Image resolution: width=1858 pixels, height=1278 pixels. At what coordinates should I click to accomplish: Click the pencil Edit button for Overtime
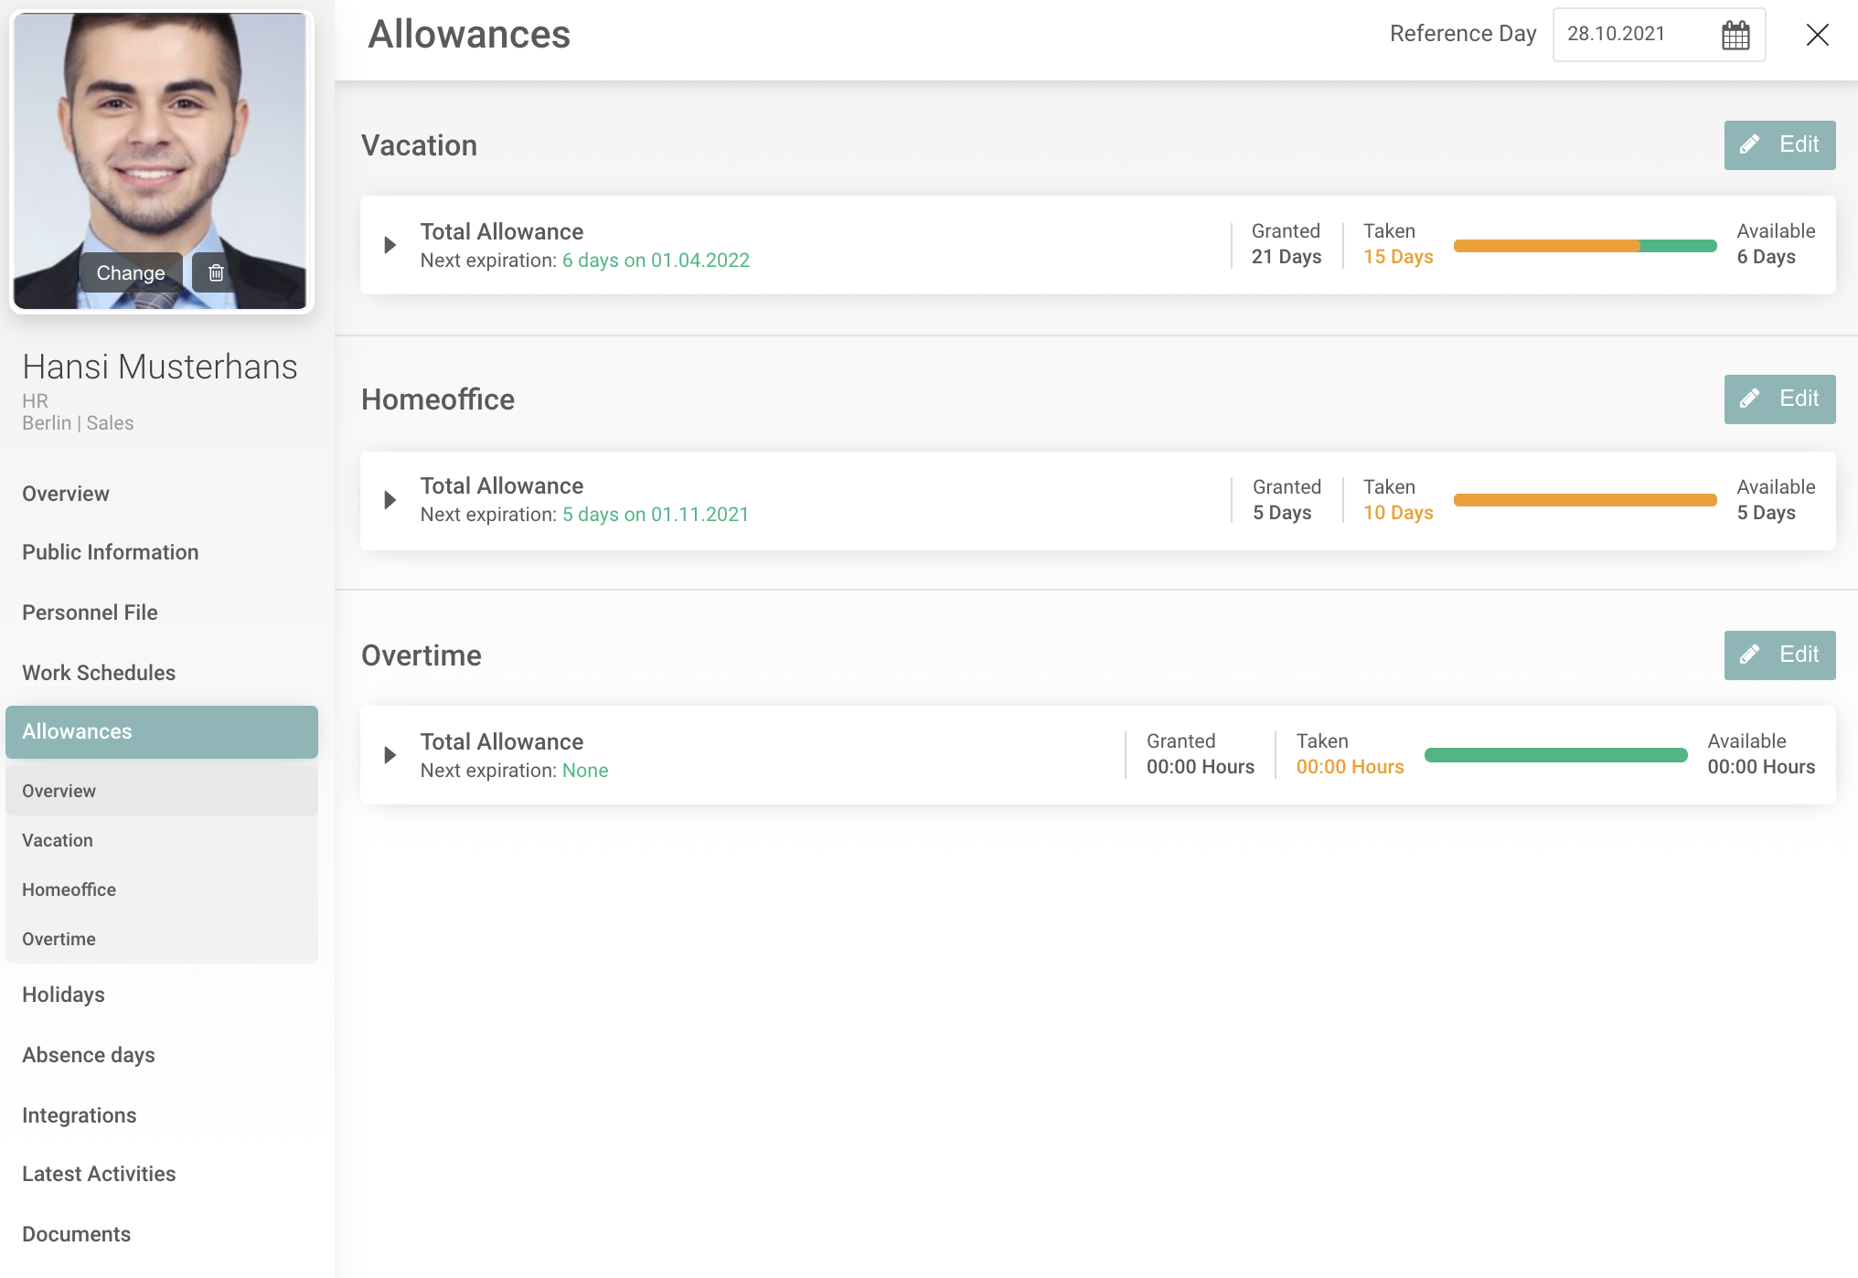click(1778, 655)
